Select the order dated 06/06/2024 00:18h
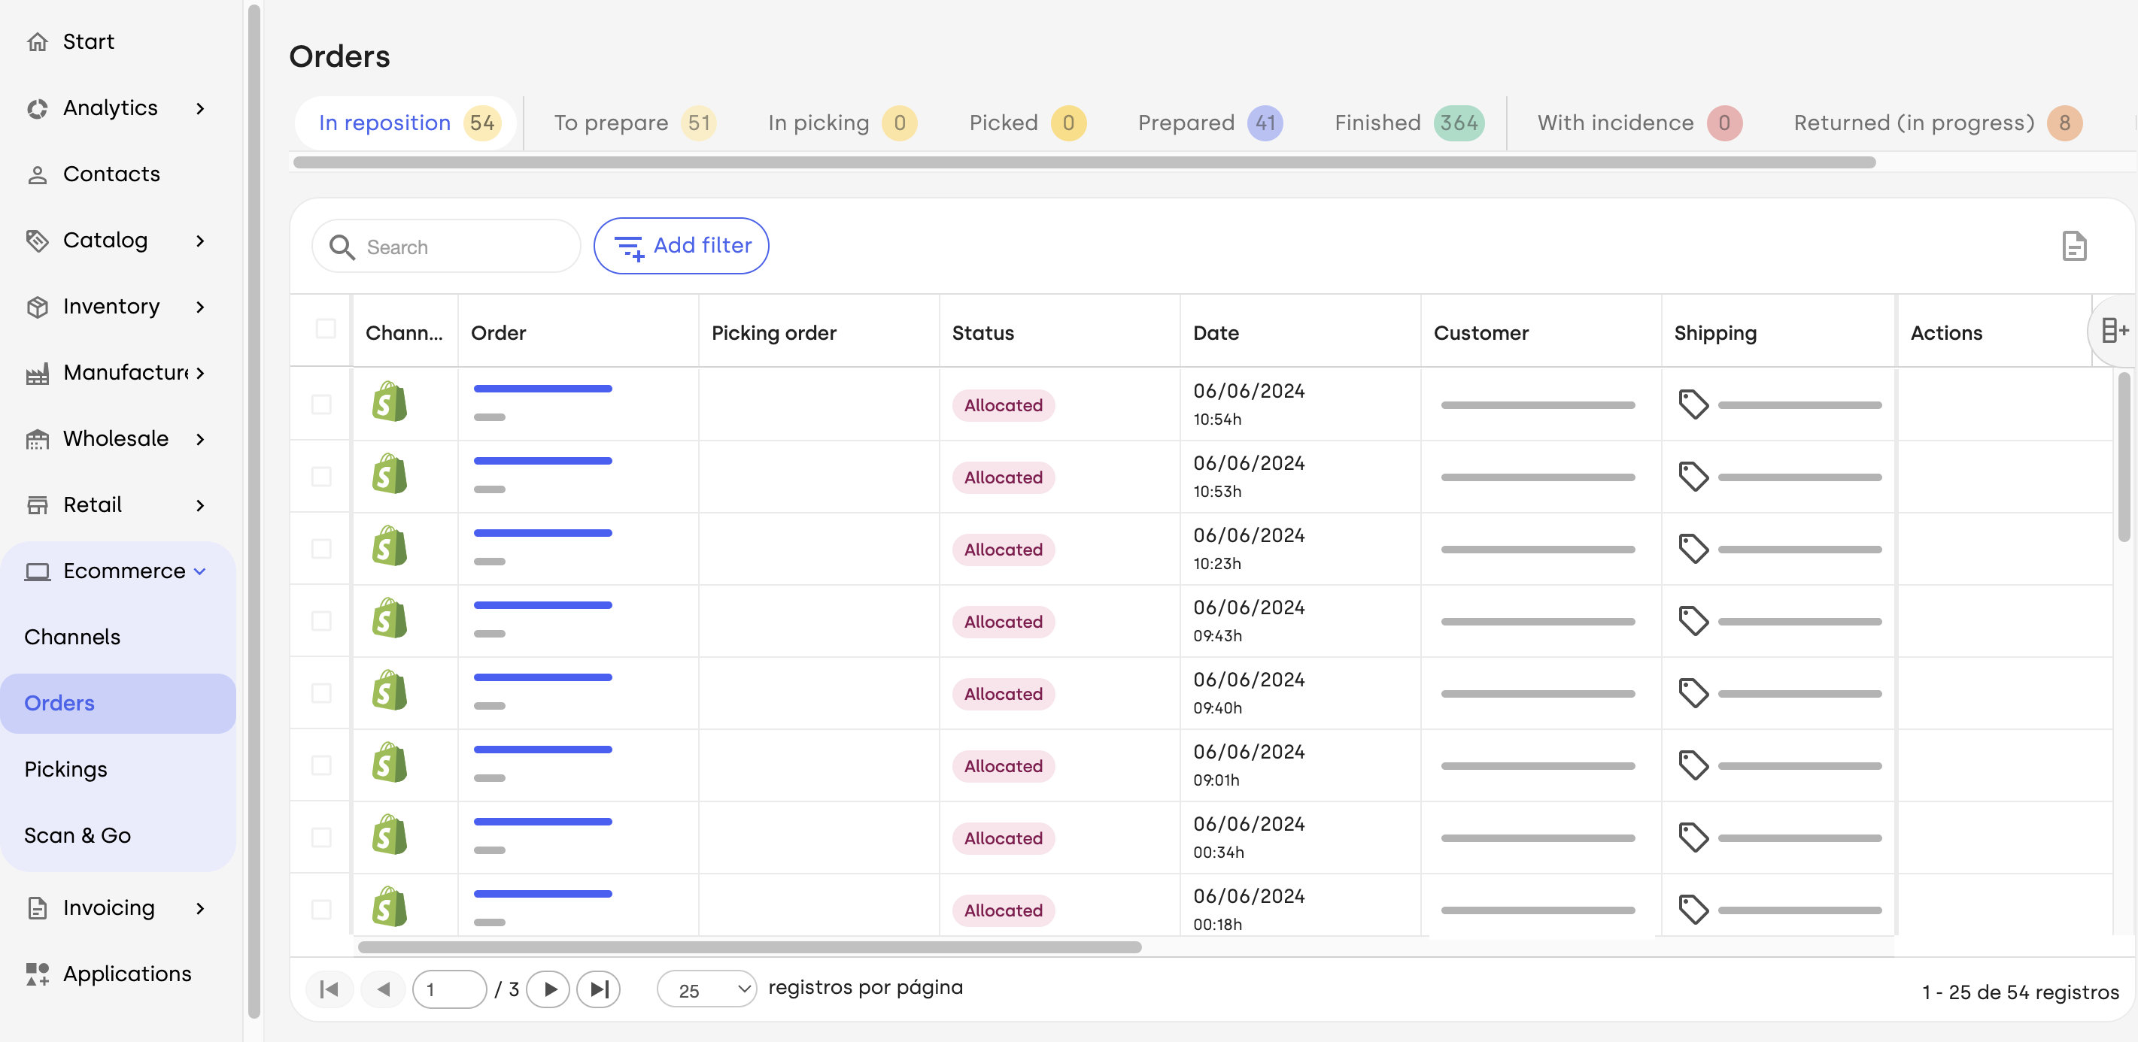Viewport: 2138px width, 1042px height. [x=321, y=910]
